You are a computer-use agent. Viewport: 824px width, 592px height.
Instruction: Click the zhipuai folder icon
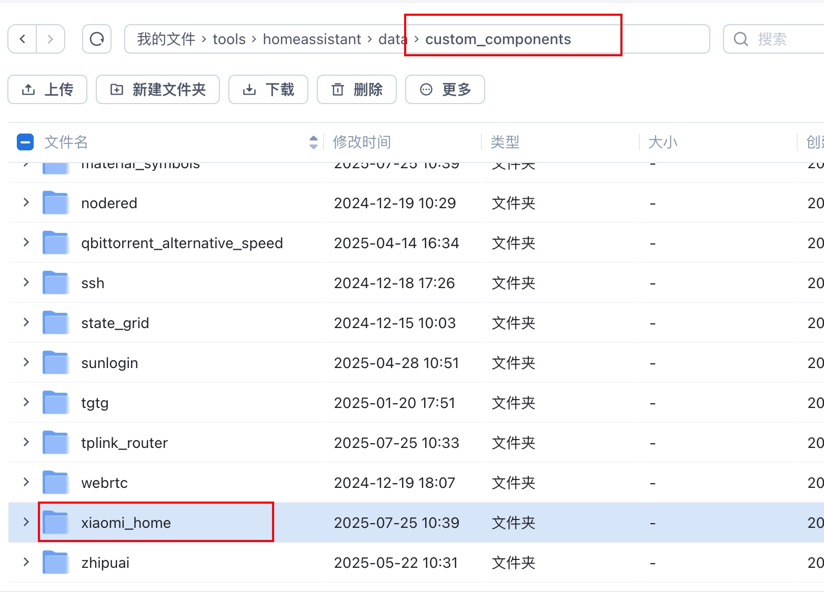coord(56,563)
